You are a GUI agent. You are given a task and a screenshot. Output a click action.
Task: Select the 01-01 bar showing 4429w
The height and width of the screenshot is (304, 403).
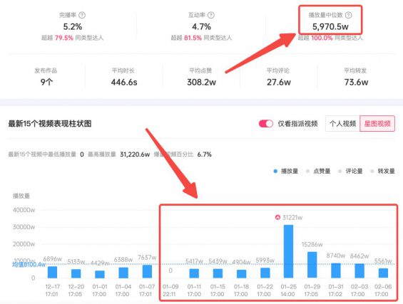pos(100,274)
